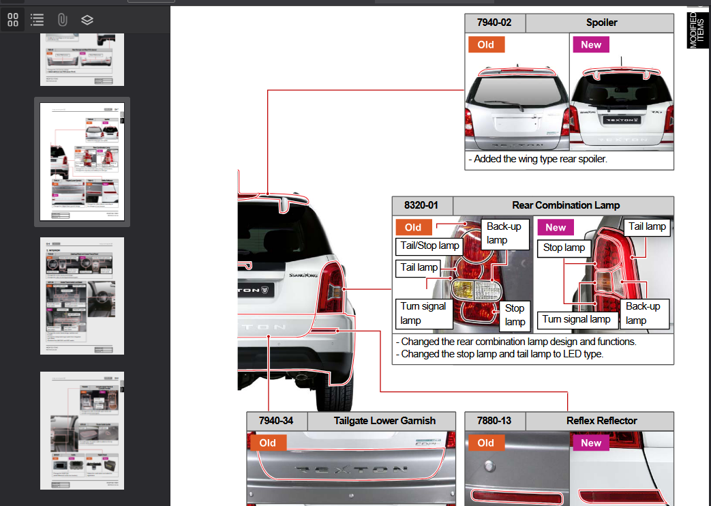Click the Rear Combination Lamp 'New' tag

coord(556,227)
